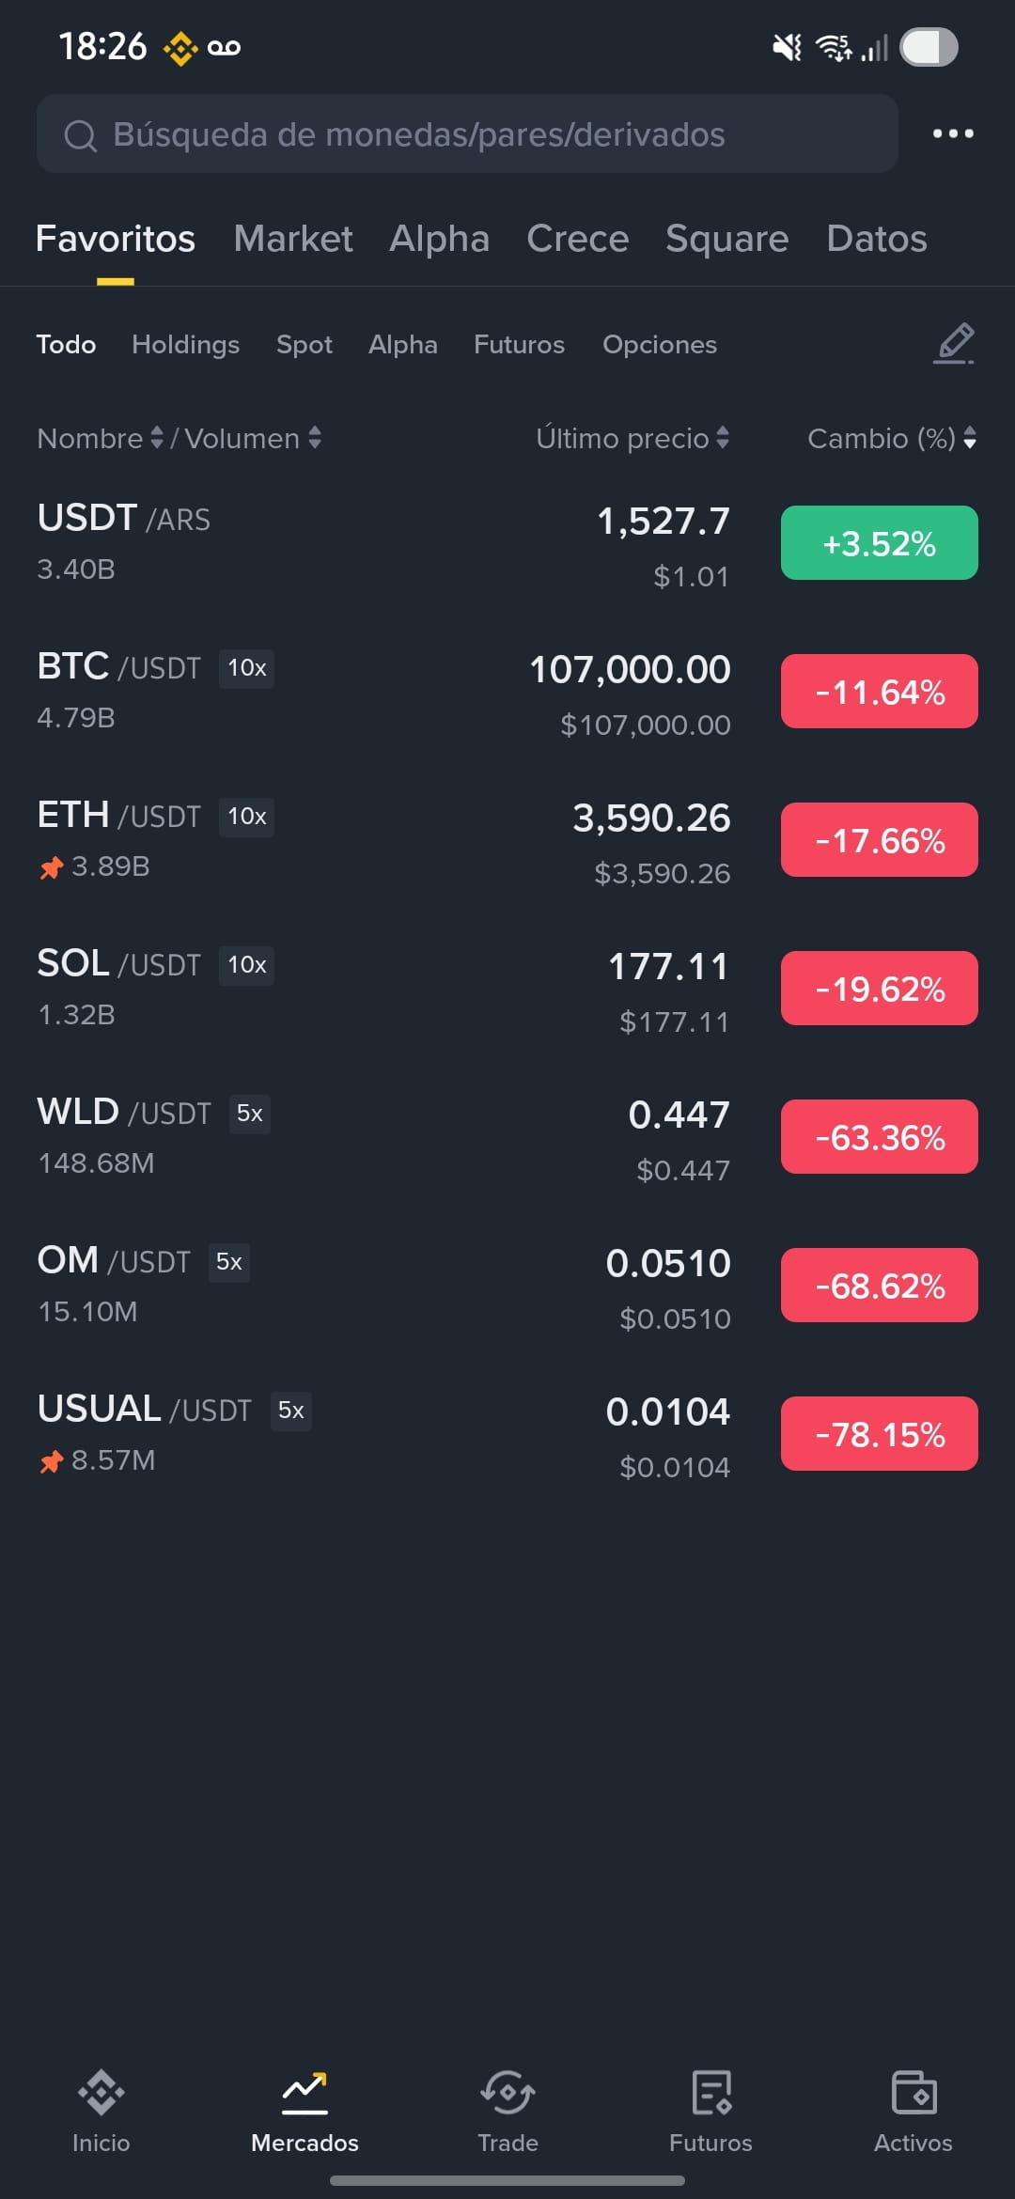Toggle the -11.64% change badge for BTC

coord(879,692)
